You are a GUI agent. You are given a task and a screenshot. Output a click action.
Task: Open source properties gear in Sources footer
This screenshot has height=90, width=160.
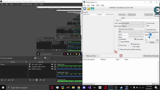[x=37, y=80]
